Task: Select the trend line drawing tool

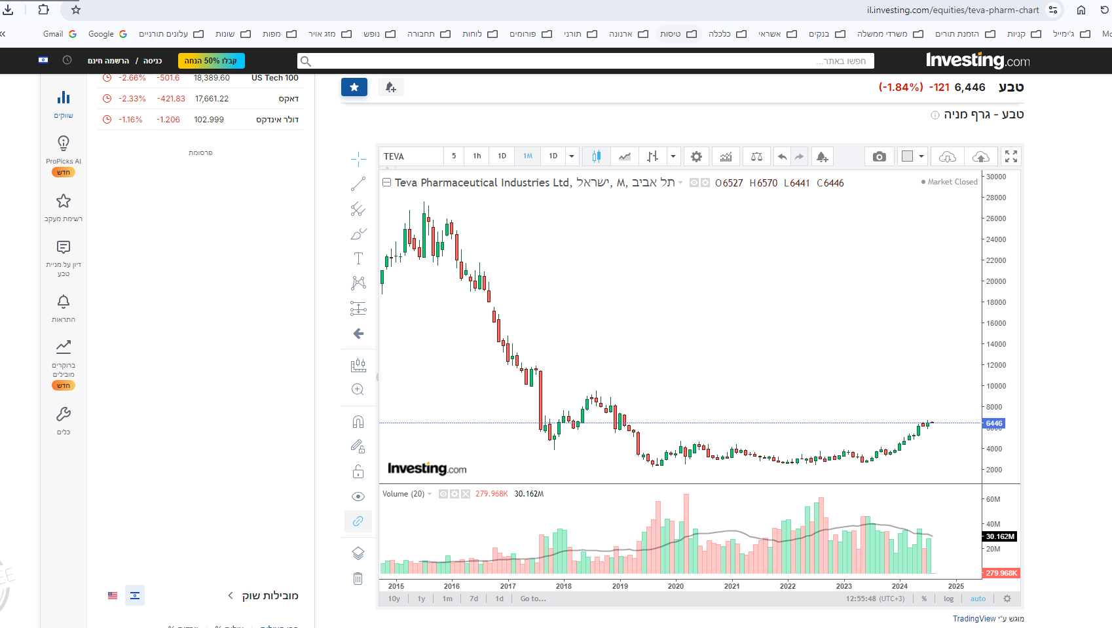Action: click(358, 184)
